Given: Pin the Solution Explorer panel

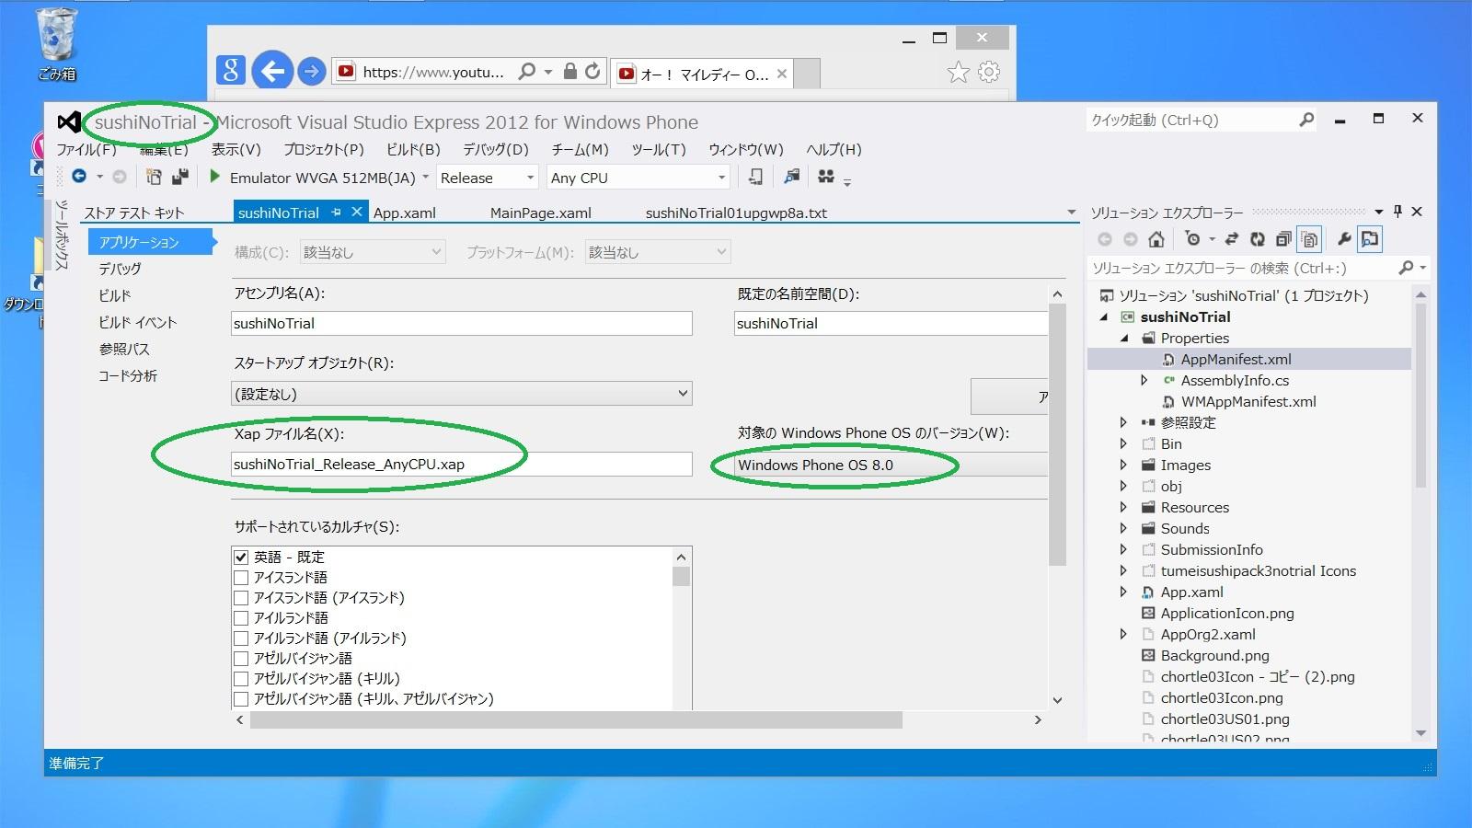Looking at the screenshot, I should pyautogui.click(x=1397, y=212).
